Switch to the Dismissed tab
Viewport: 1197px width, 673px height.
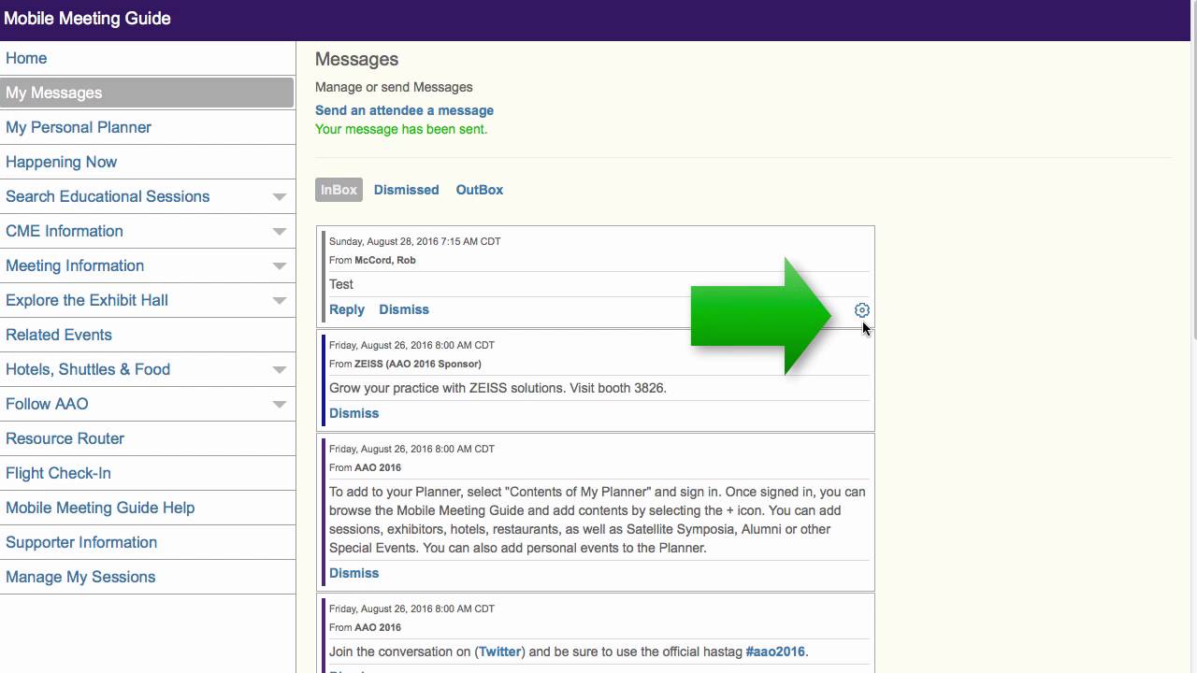click(x=406, y=190)
